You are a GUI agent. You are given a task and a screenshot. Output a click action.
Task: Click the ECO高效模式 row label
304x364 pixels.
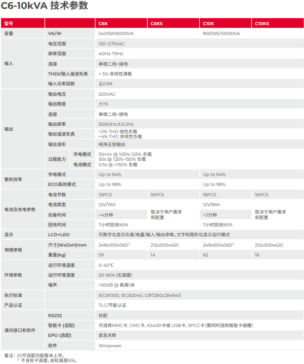coord(62,184)
